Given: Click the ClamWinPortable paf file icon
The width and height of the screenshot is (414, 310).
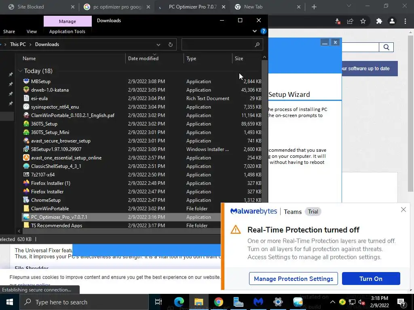Looking at the screenshot, I should (x=26, y=115).
